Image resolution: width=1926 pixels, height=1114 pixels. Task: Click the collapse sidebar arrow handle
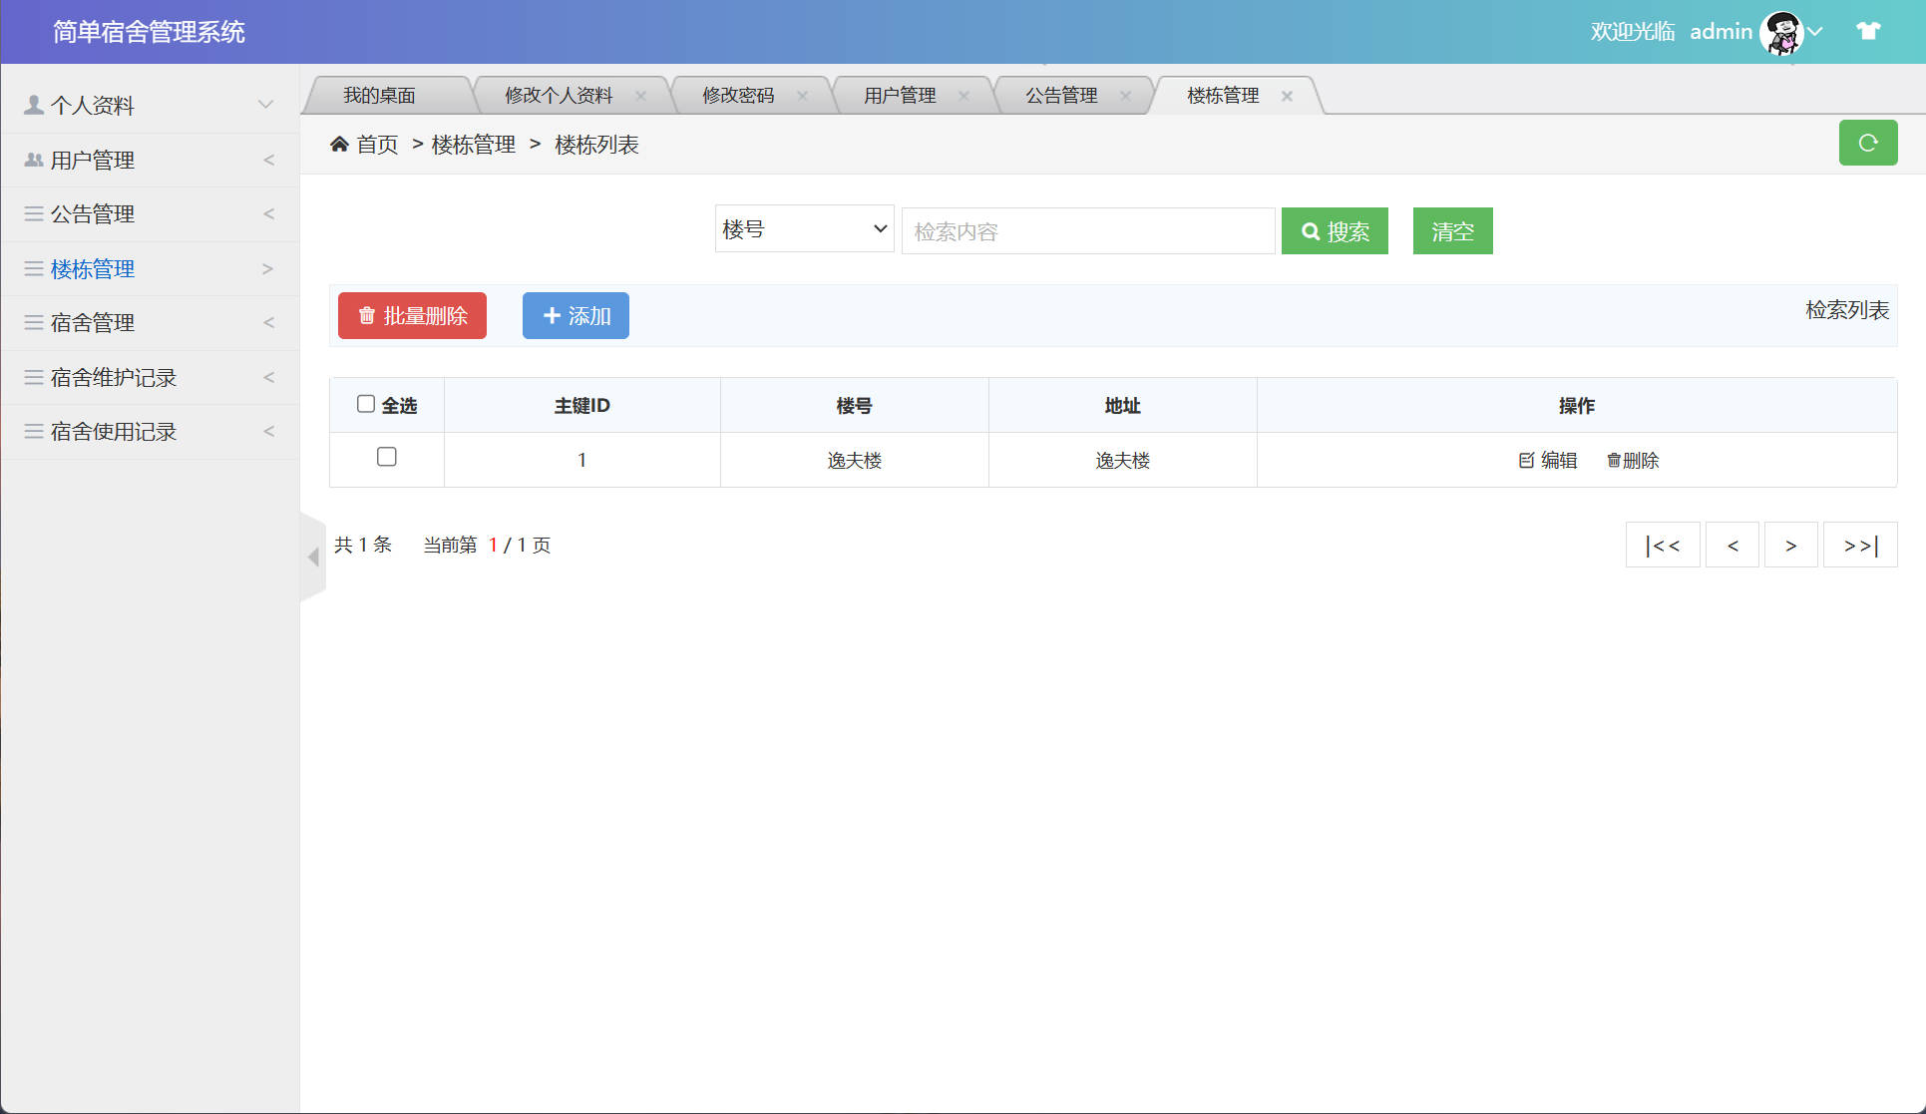[314, 557]
